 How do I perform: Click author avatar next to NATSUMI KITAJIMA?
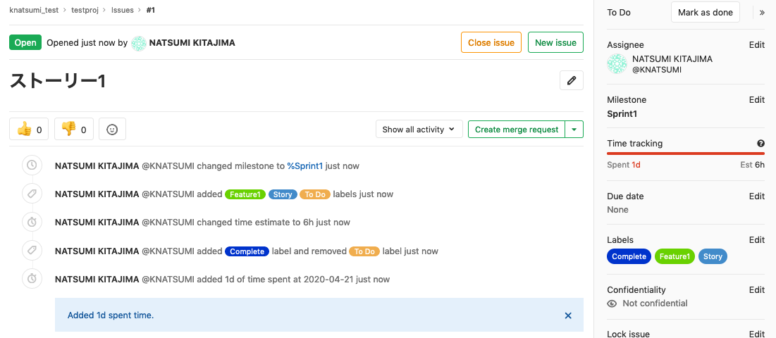tap(139, 43)
